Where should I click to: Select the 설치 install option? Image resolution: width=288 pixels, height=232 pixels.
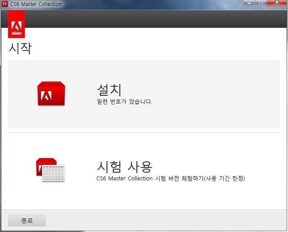point(144,94)
